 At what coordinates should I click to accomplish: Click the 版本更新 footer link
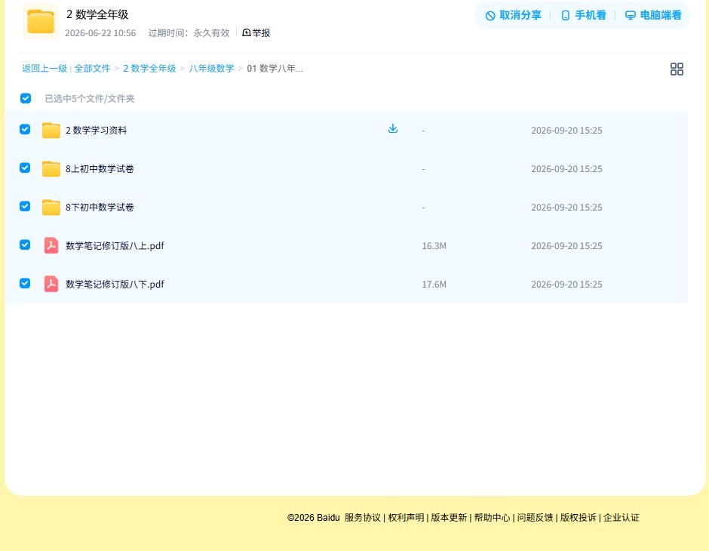pyautogui.click(x=449, y=518)
